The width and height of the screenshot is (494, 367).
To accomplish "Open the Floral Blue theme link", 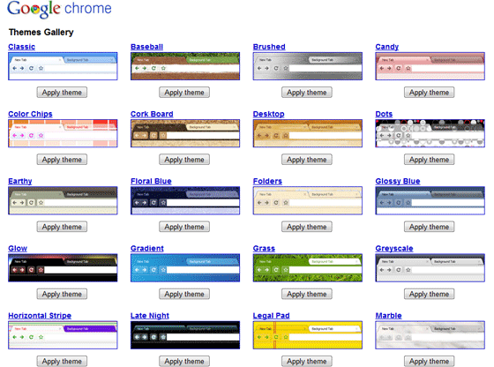I will tap(151, 181).
